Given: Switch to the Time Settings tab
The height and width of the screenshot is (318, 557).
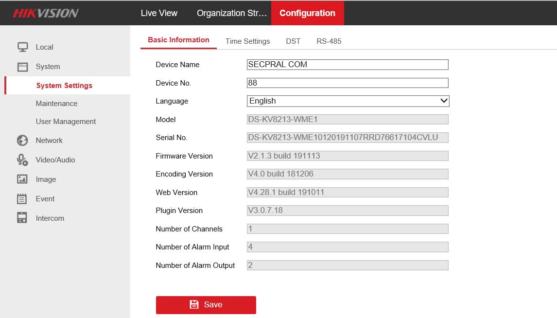Looking at the screenshot, I should point(247,41).
